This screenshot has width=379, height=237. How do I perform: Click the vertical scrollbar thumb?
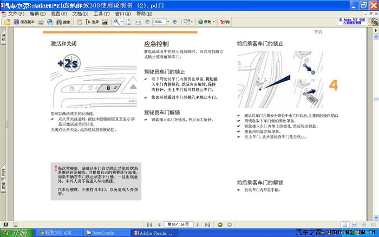point(376,99)
